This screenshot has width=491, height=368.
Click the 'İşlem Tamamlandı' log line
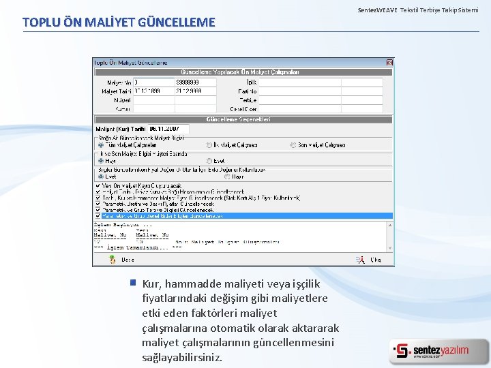coord(138,247)
